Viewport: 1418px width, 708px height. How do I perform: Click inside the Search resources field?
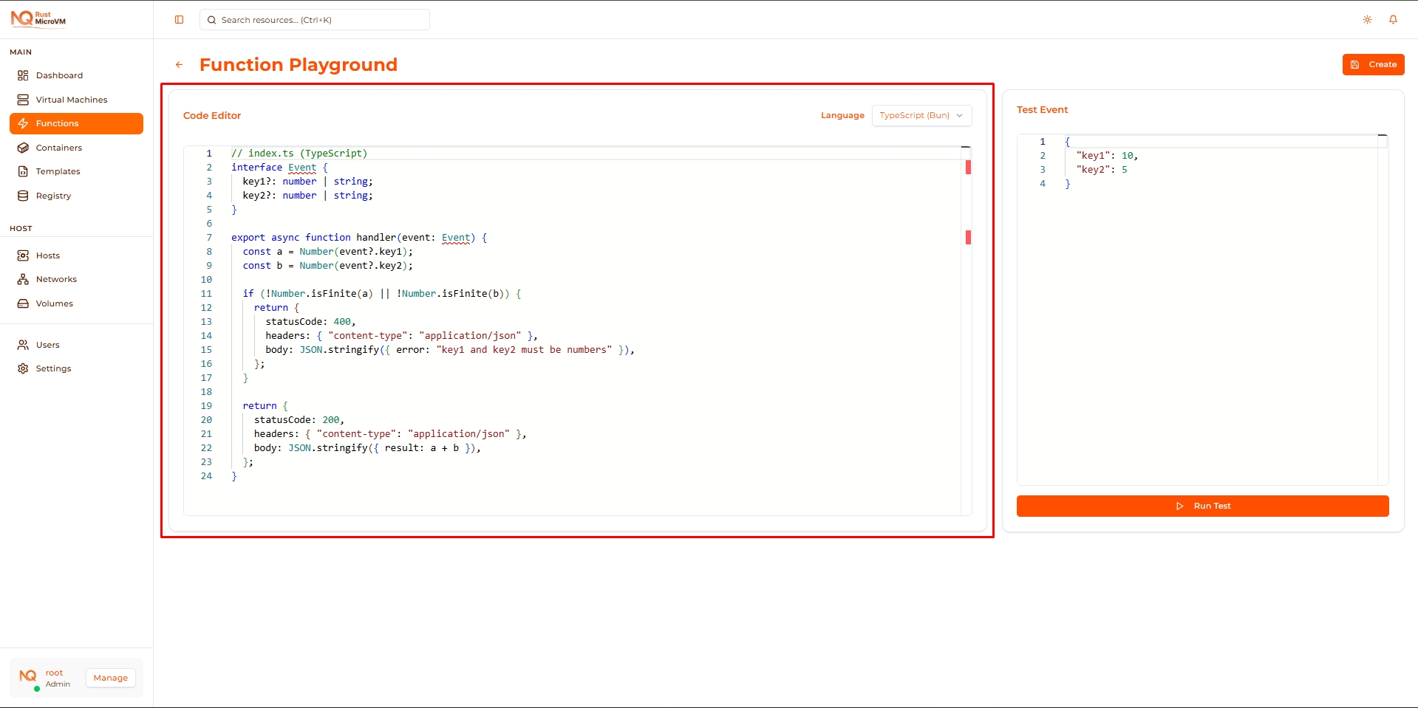(314, 20)
